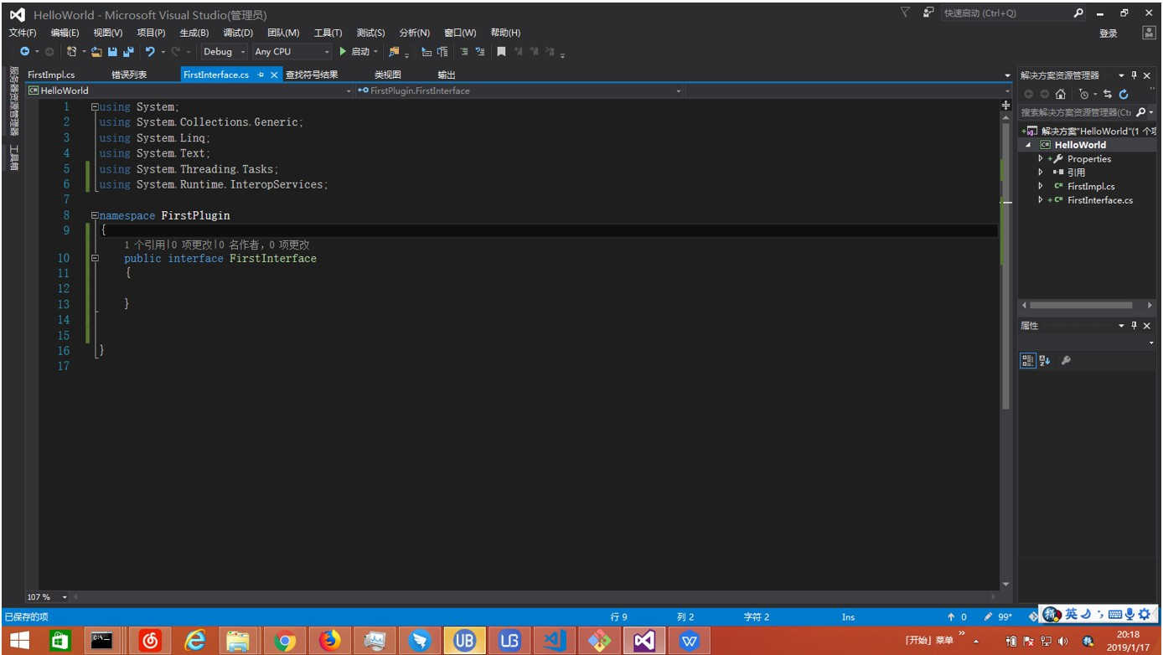Refresh the Solution Explorer
The image size is (1163, 655).
tap(1124, 94)
